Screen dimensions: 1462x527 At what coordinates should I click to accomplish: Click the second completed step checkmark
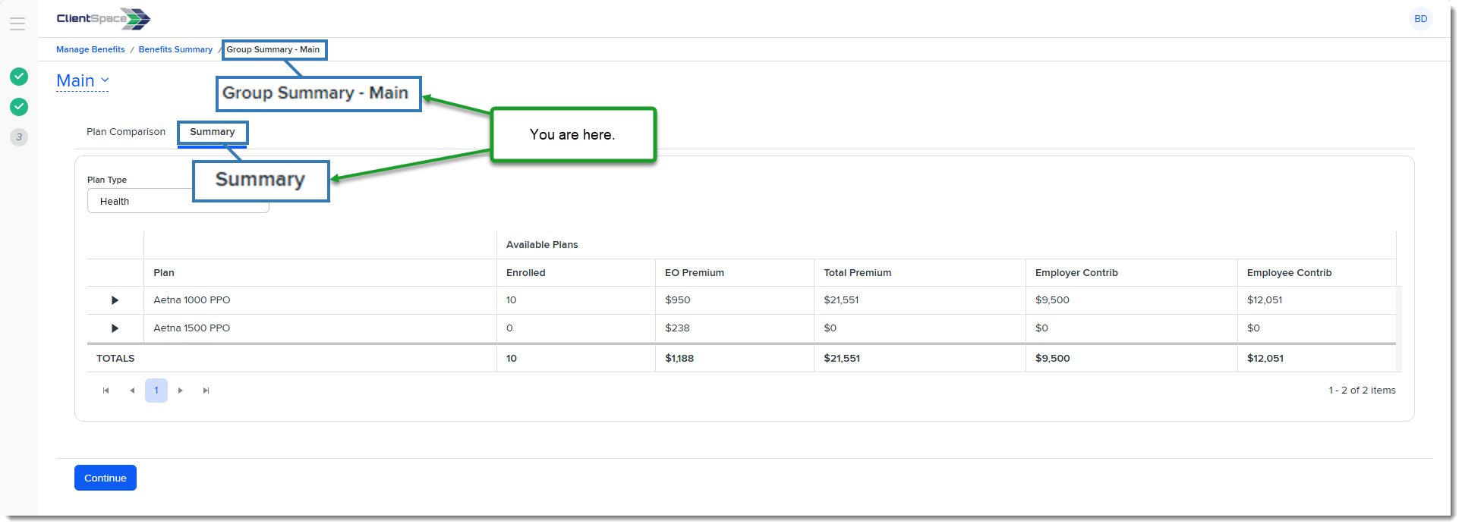(x=19, y=107)
